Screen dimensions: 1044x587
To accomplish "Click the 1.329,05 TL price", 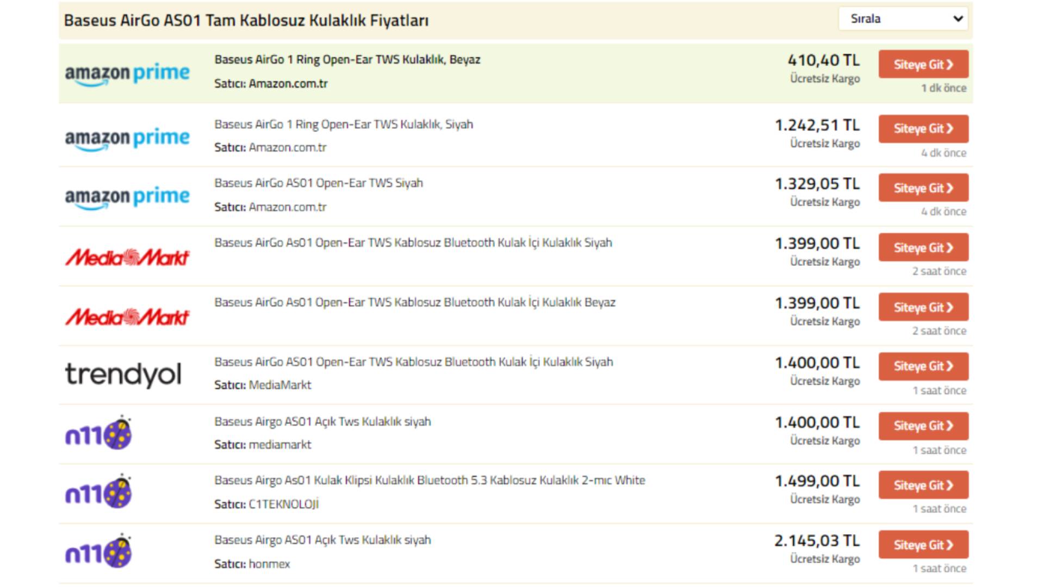I will (817, 184).
